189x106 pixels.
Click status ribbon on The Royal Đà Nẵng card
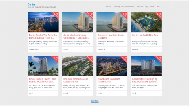(x=56, y=15)
